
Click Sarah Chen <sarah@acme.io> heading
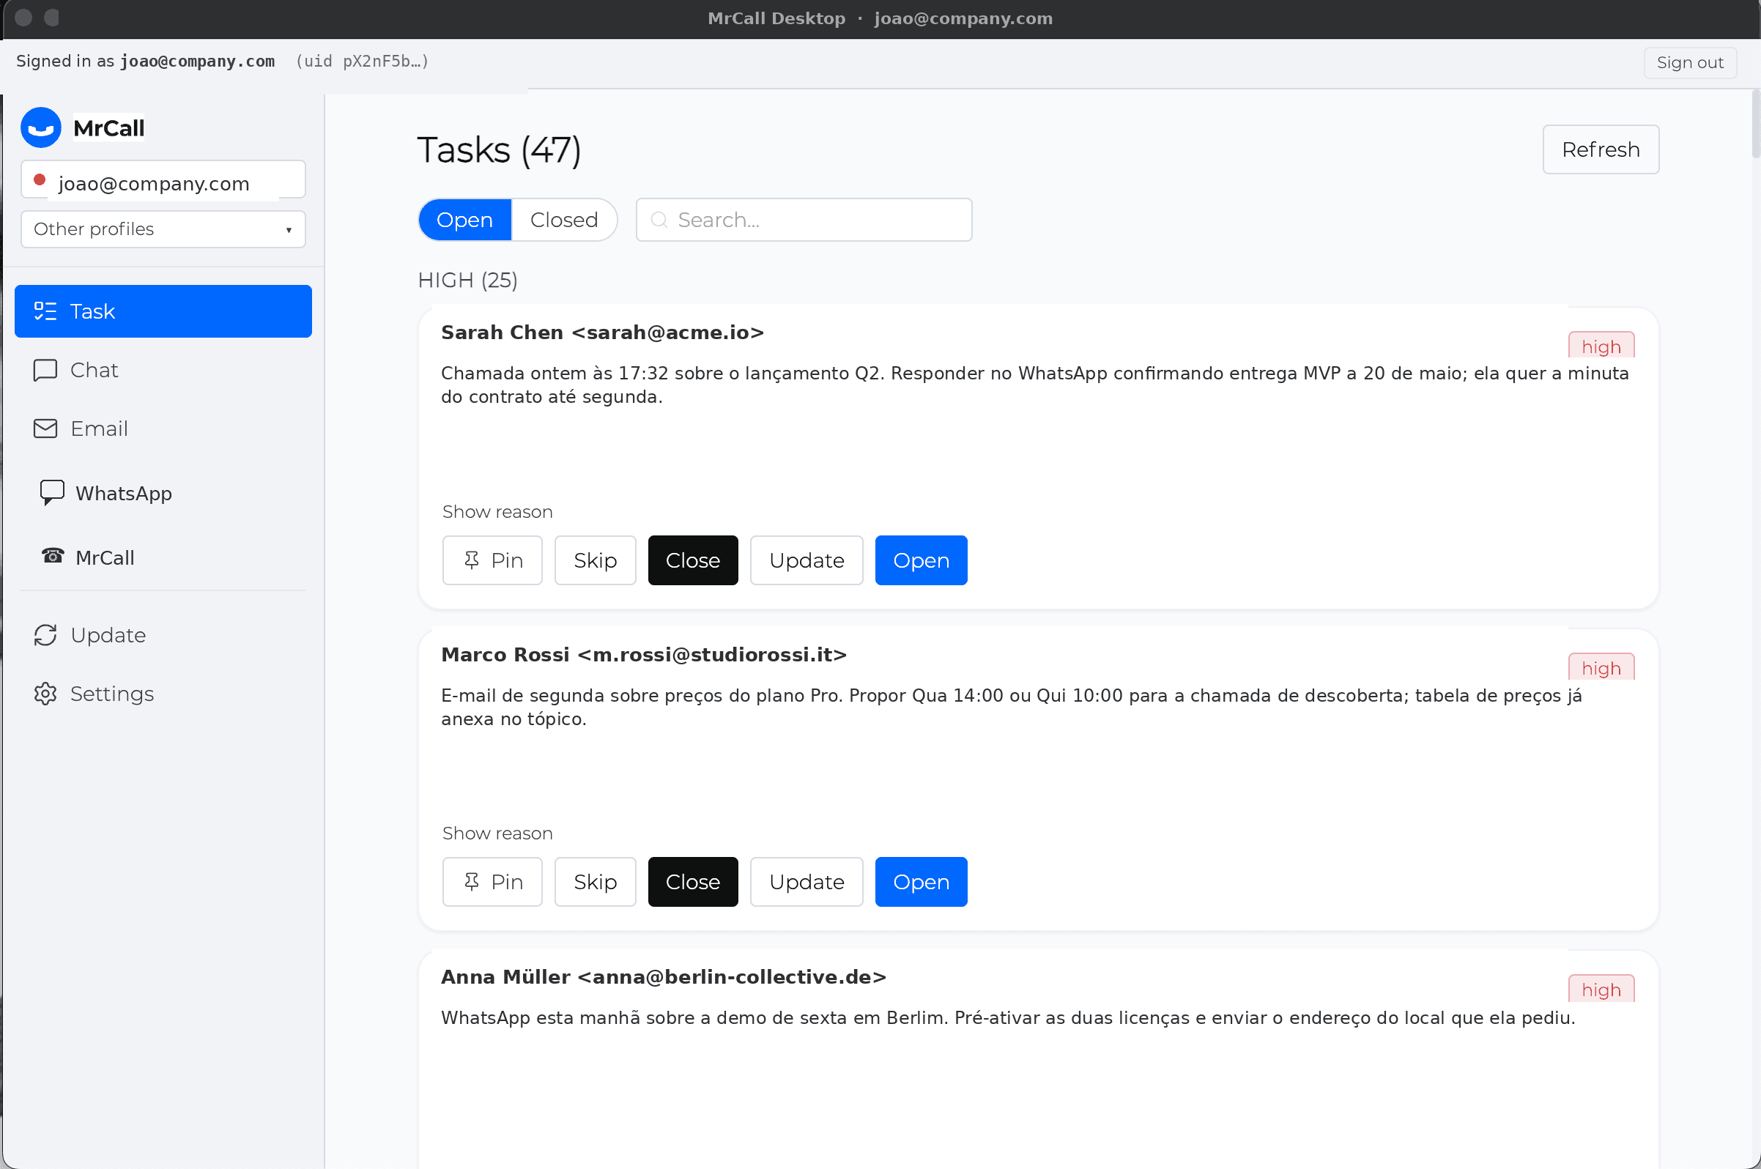coord(602,333)
